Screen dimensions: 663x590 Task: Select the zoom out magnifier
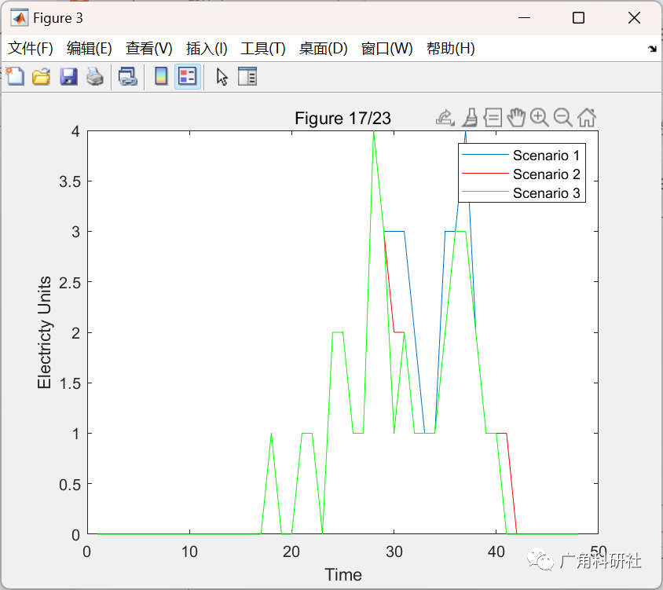pyautogui.click(x=562, y=118)
